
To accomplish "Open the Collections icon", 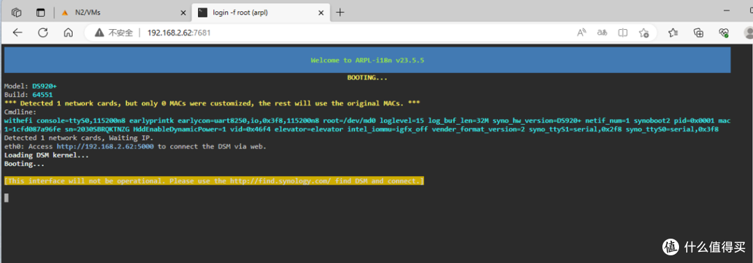I will pos(699,33).
